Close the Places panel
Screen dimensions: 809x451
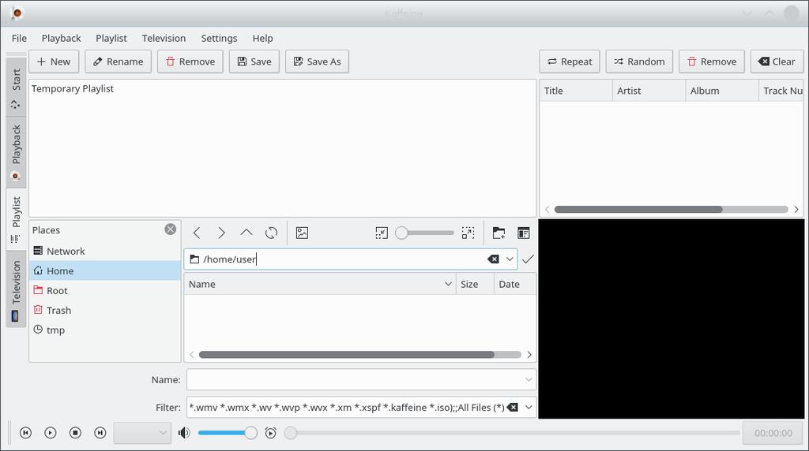[x=171, y=229]
